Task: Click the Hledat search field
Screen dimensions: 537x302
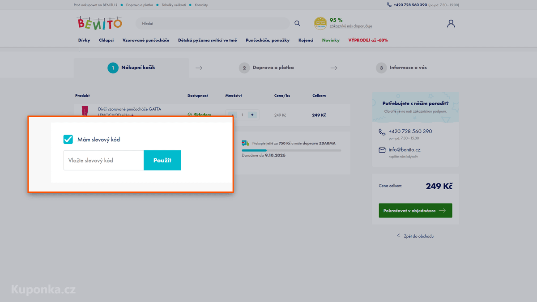Action: [x=213, y=23]
